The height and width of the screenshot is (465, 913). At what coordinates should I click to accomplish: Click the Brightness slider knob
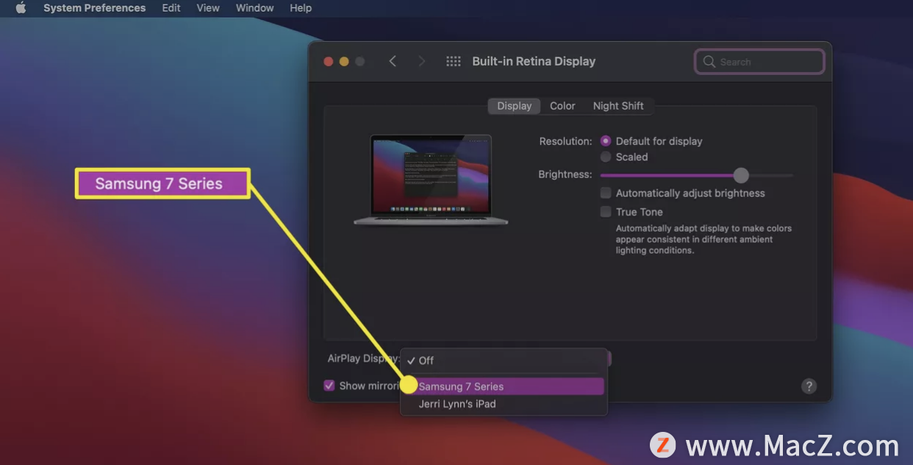[x=741, y=175]
